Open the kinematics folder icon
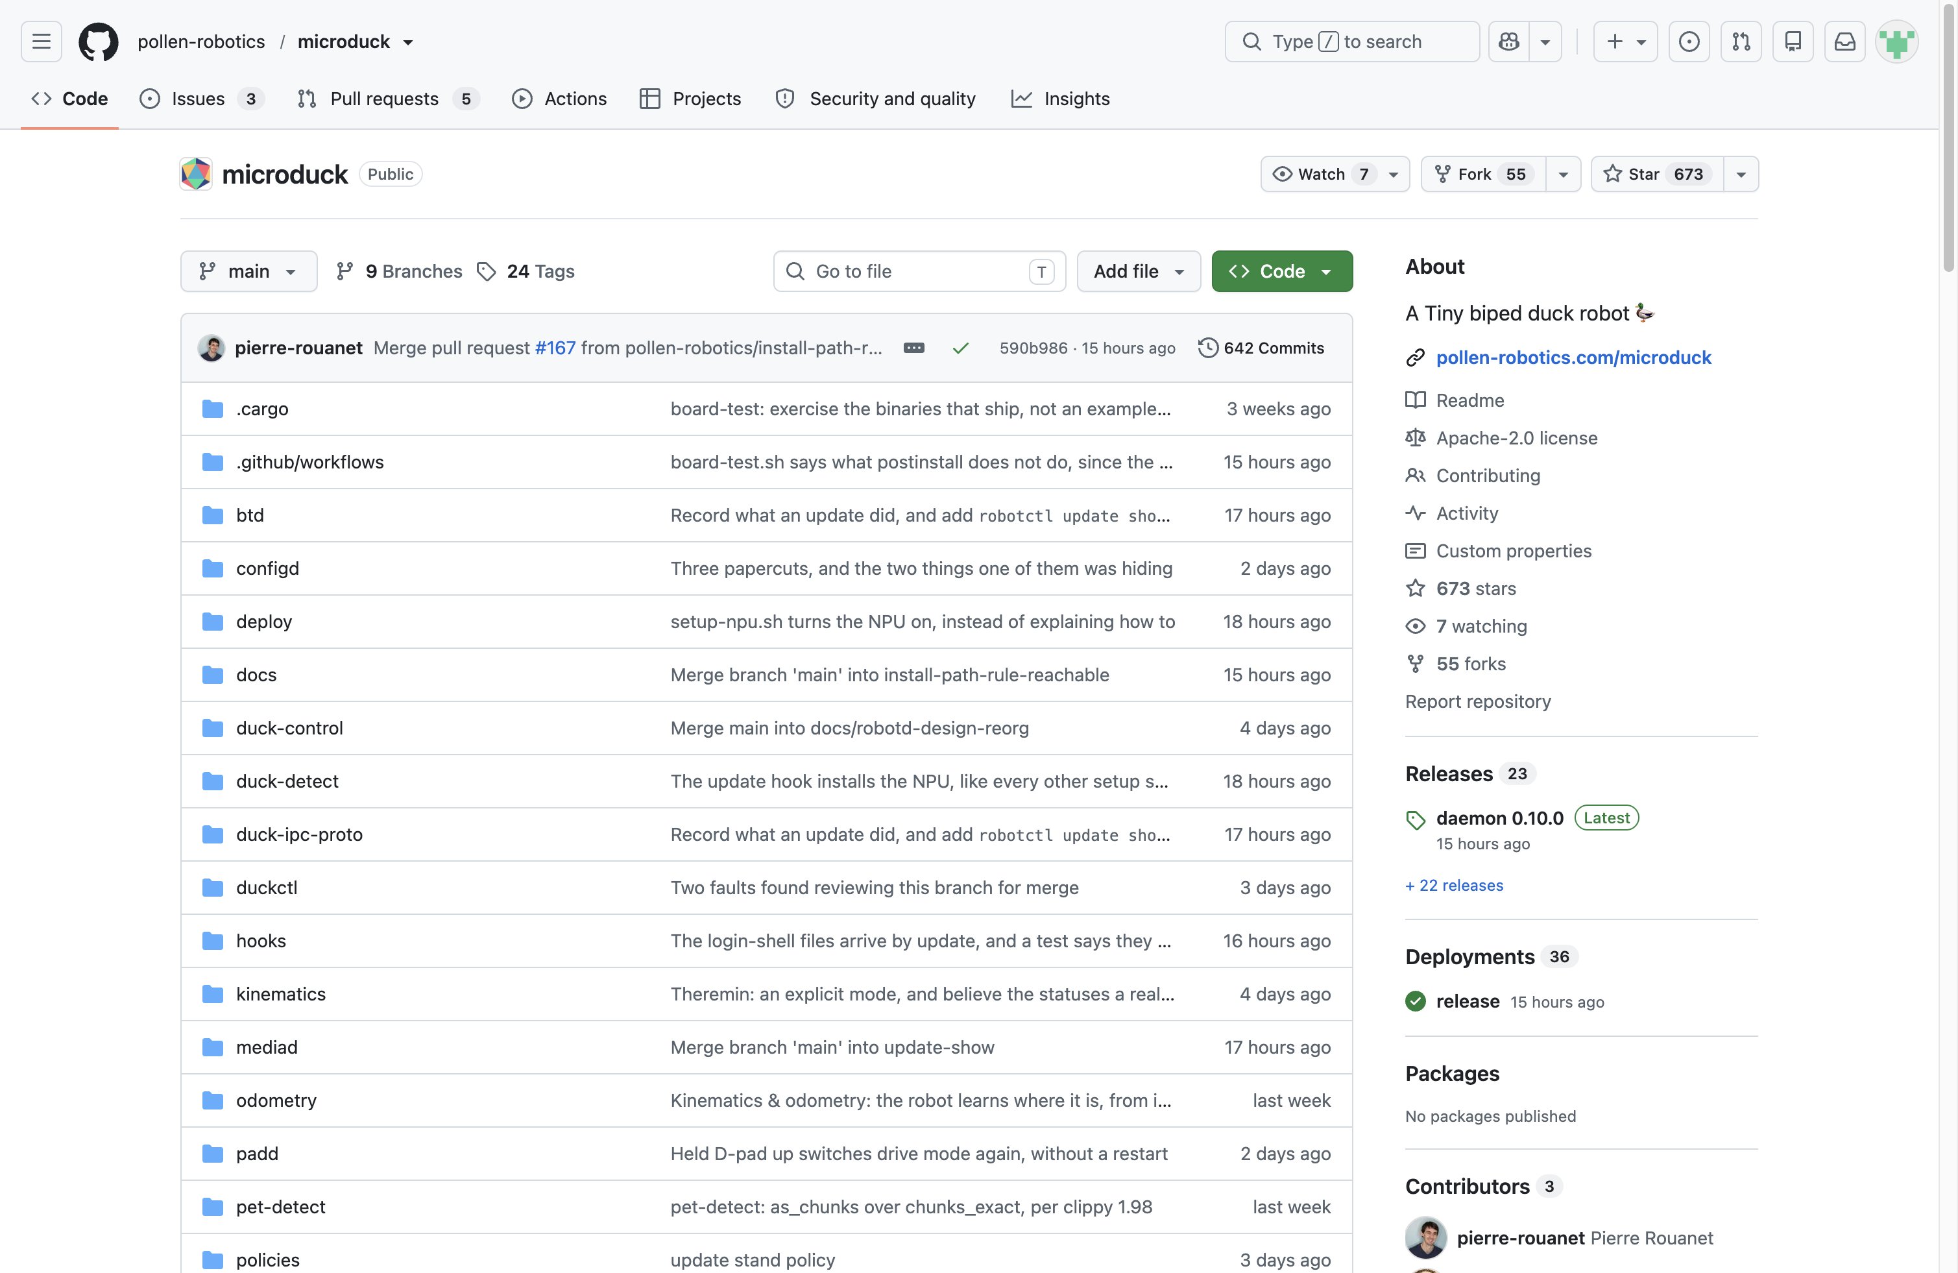The height and width of the screenshot is (1273, 1958). coord(212,994)
